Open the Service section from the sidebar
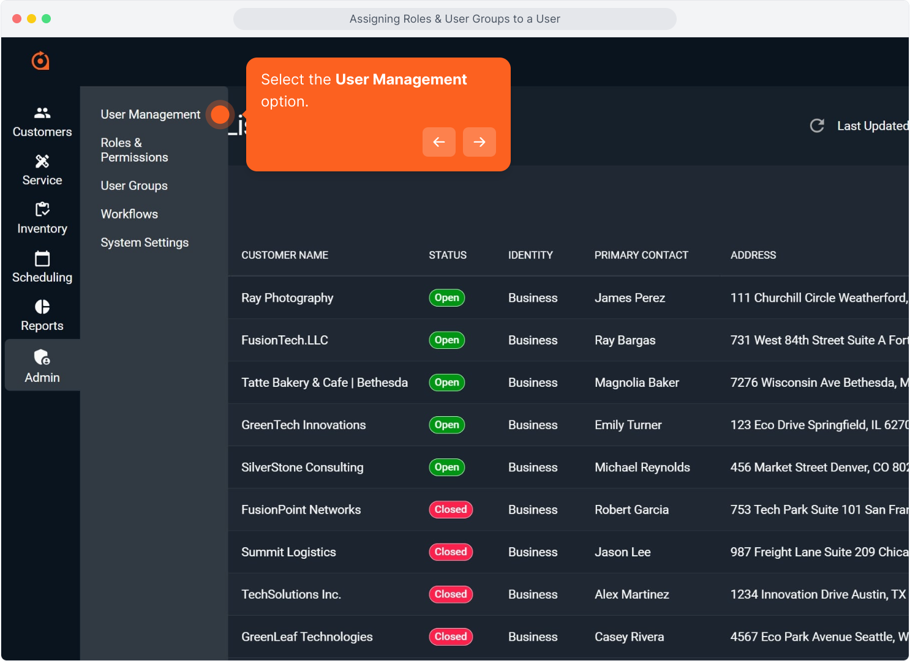Image resolution: width=910 pixels, height=661 pixels. click(x=42, y=169)
